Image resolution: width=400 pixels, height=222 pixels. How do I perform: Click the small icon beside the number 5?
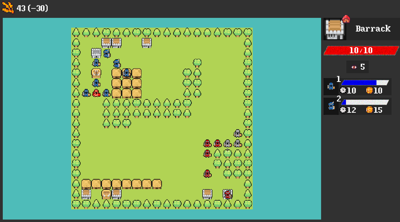point(354,67)
